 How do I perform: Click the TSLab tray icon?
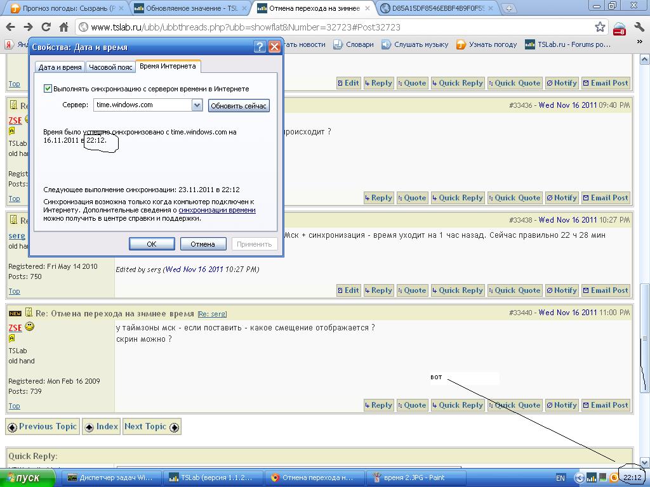tap(592, 478)
